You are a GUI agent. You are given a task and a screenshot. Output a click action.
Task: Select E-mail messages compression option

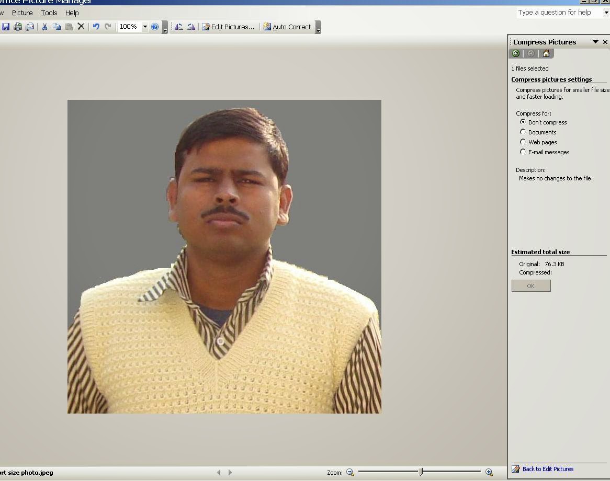[523, 152]
